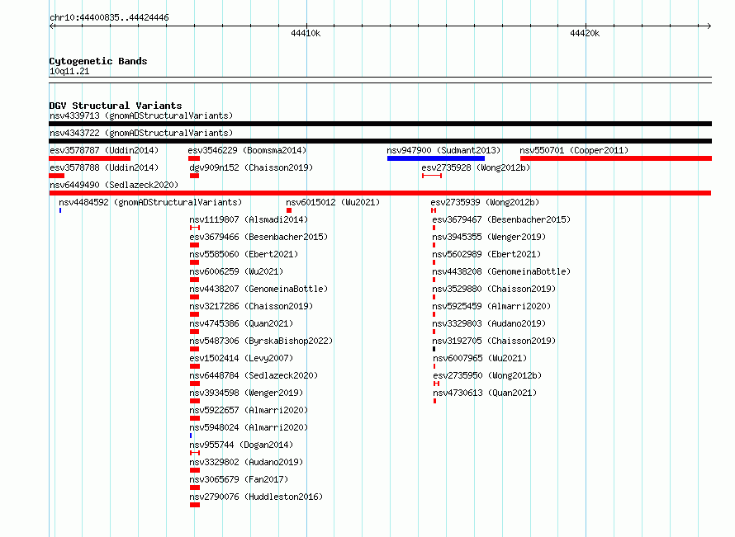Select dgv909n152 (Chaisson2019) label
Image resolution: width=735 pixels, height=537 pixels.
tap(251, 167)
